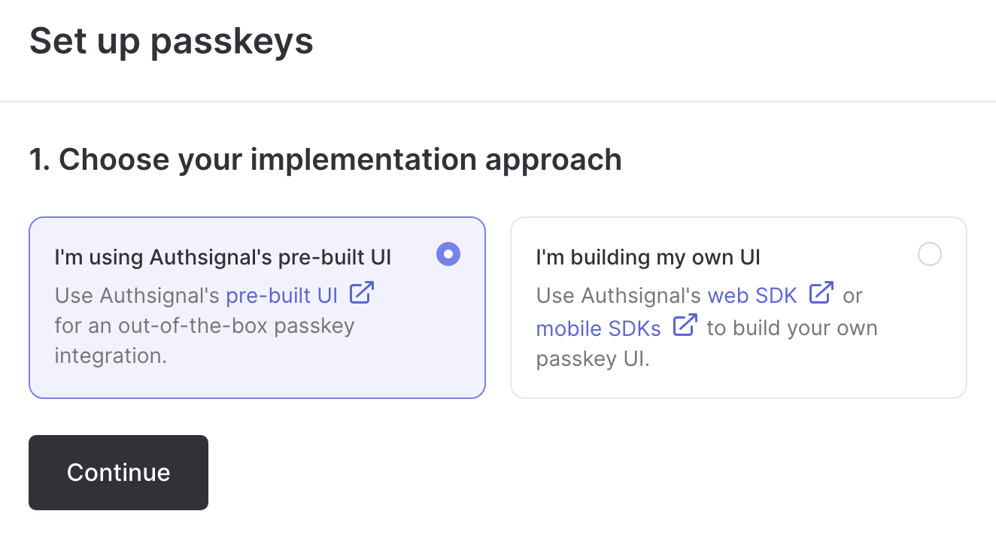Click the external-link icon after "mobile SDKs"

click(x=686, y=326)
